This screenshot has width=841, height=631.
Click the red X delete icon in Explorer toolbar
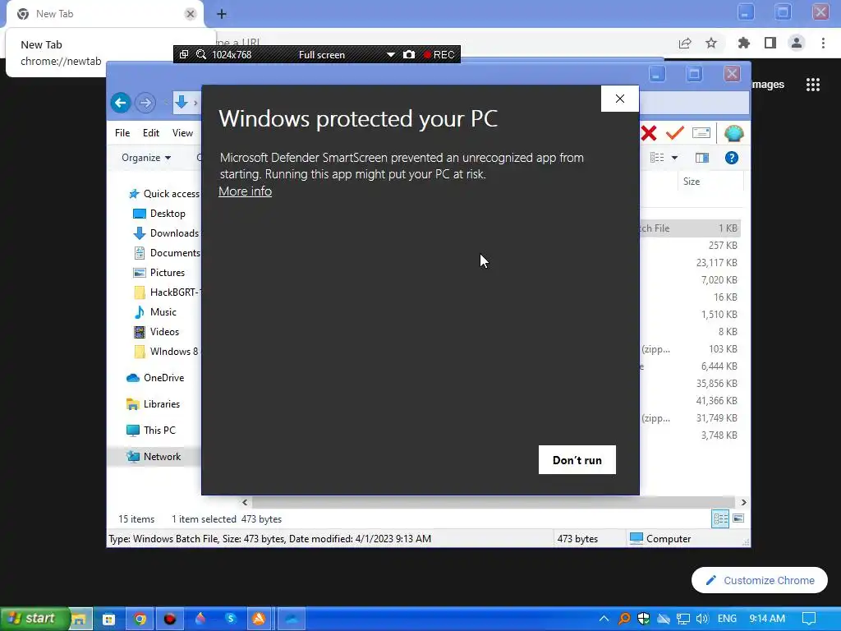pos(649,133)
